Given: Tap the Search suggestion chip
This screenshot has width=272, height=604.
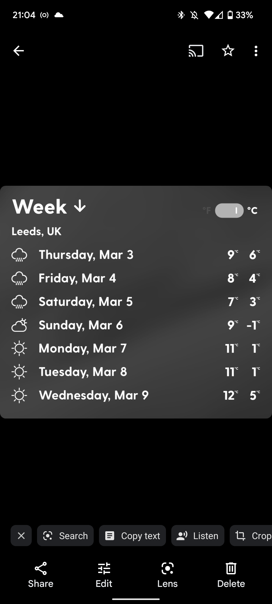Looking at the screenshot, I should pos(65,536).
